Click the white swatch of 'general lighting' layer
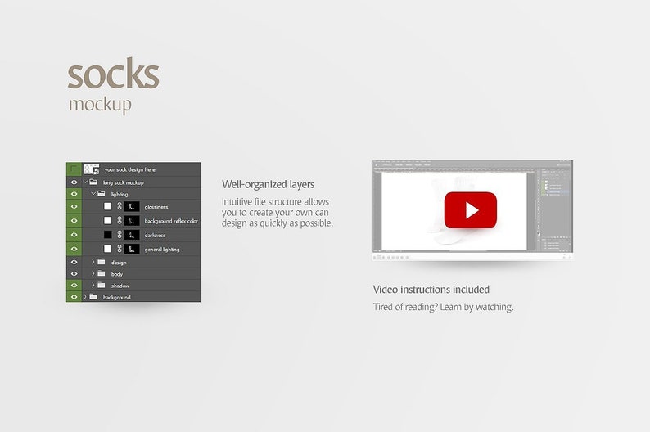 coord(108,249)
